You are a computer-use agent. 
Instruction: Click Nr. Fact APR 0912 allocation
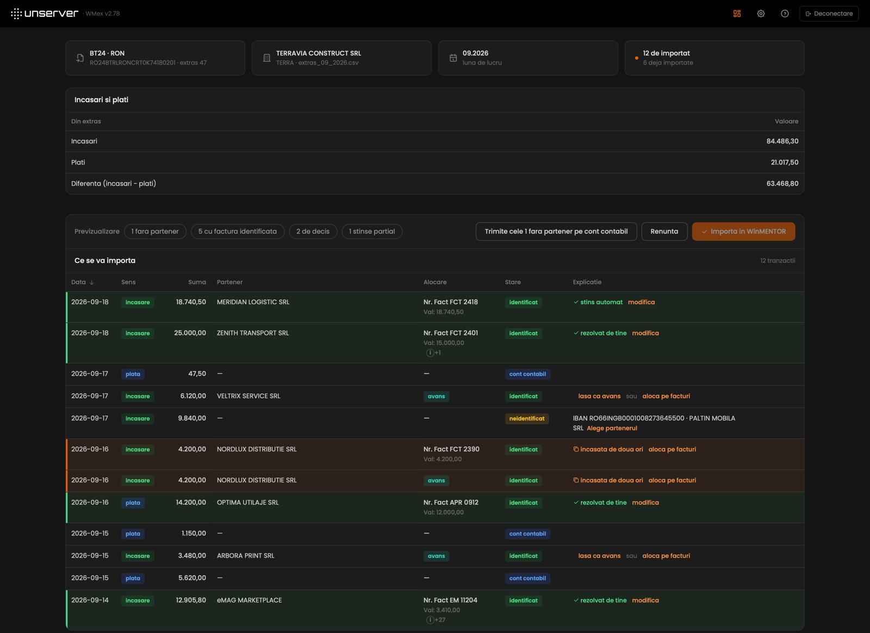(x=451, y=503)
